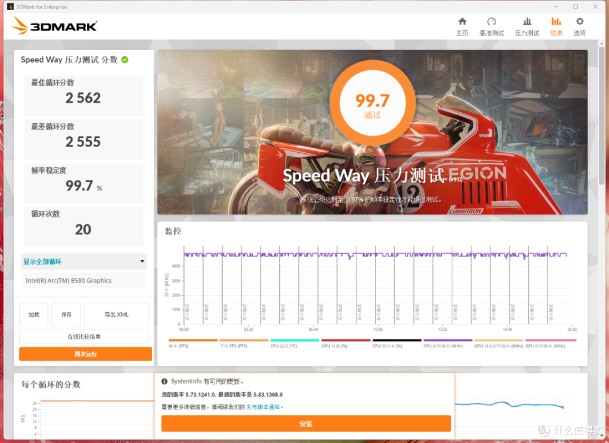Click the 每个循环的分数 heading
This screenshot has width=609, height=443.
(51, 384)
